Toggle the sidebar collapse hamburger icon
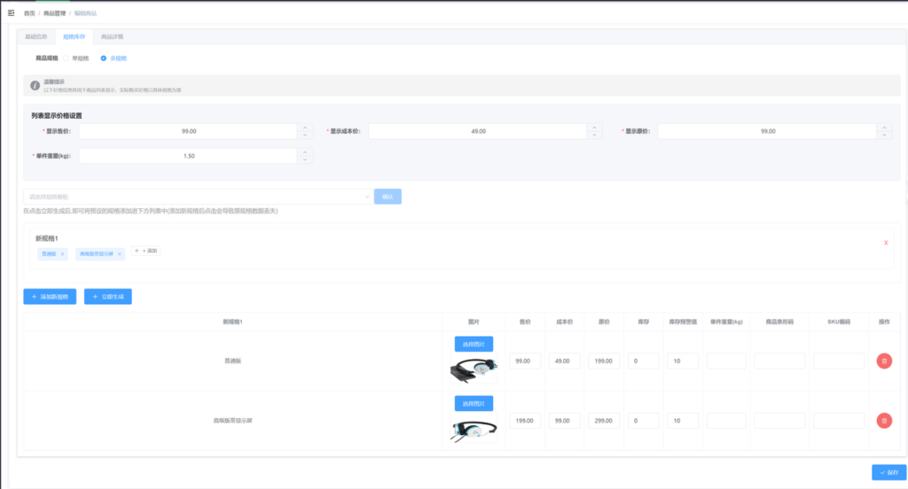This screenshot has width=908, height=489. coord(11,13)
